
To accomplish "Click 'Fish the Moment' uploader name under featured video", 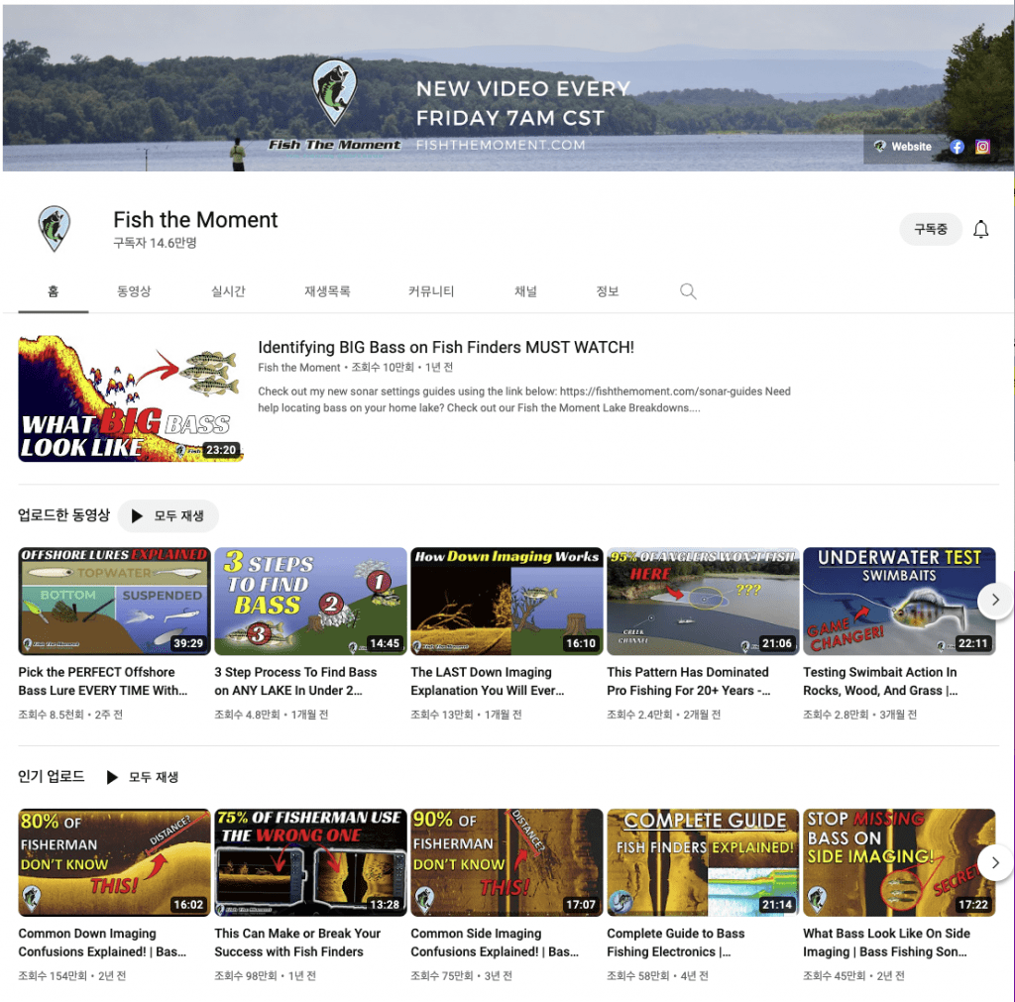I will click(299, 368).
